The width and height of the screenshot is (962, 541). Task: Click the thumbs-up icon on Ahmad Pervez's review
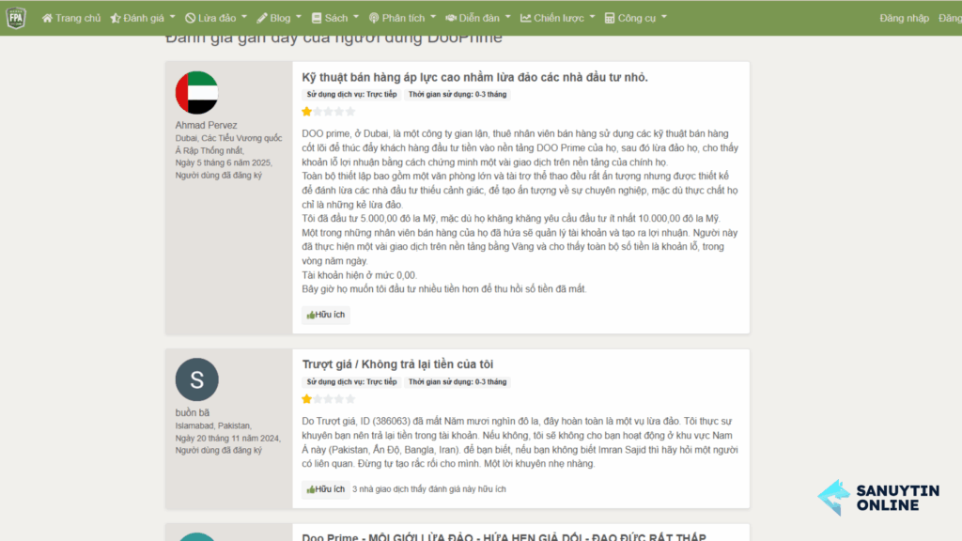[310, 316]
